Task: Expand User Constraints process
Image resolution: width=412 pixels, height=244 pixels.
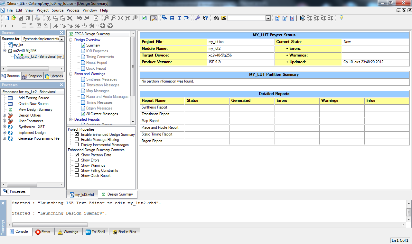Action: pos(4,121)
